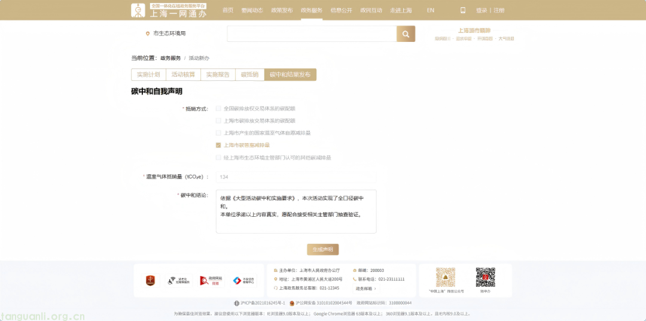Click the 碳中和自我声明 heading

click(157, 92)
